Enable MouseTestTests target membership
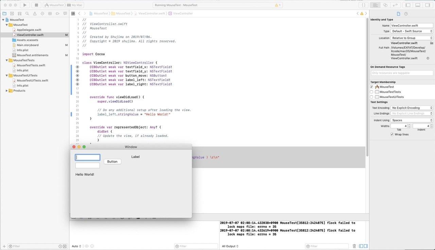Viewport: 435px width, 250px height. [371, 92]
